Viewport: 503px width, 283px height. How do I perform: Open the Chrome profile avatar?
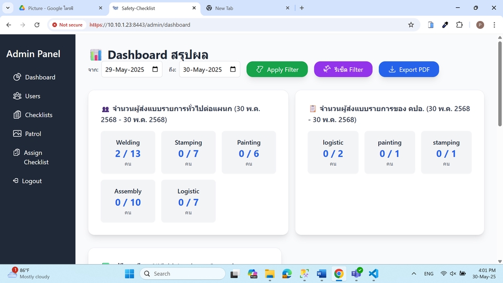point(480,25)
